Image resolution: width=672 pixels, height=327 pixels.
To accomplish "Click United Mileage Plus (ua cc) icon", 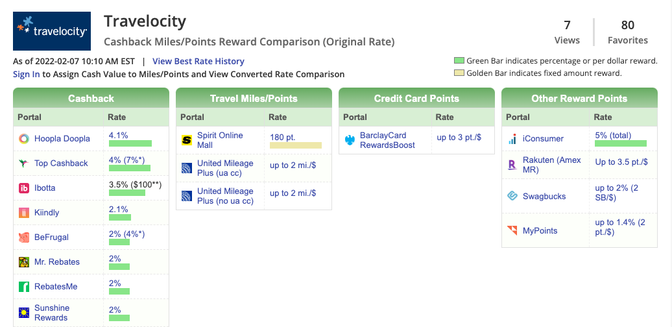I will (187, 168).
